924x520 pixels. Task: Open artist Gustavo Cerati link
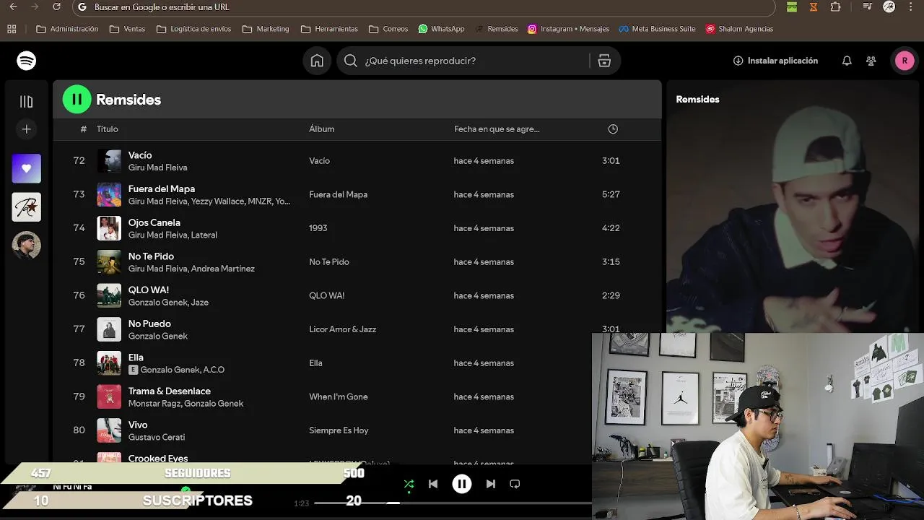point(157,438)
